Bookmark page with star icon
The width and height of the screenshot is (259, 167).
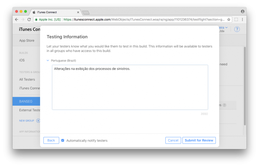[229, 19]
